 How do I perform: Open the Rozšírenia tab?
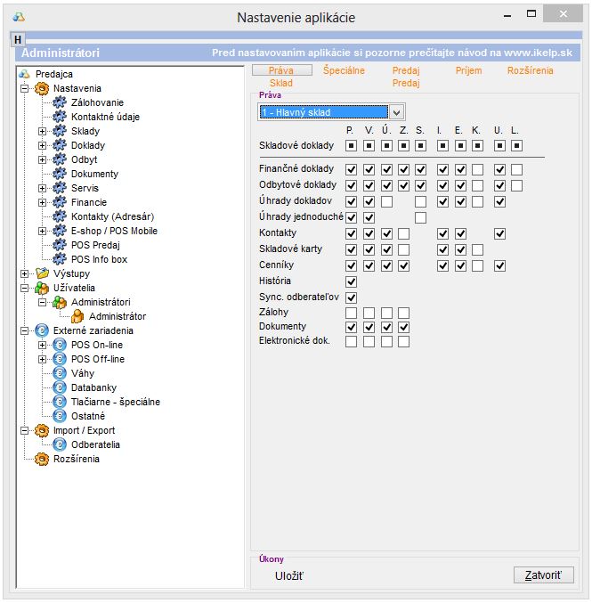[530, 70]
